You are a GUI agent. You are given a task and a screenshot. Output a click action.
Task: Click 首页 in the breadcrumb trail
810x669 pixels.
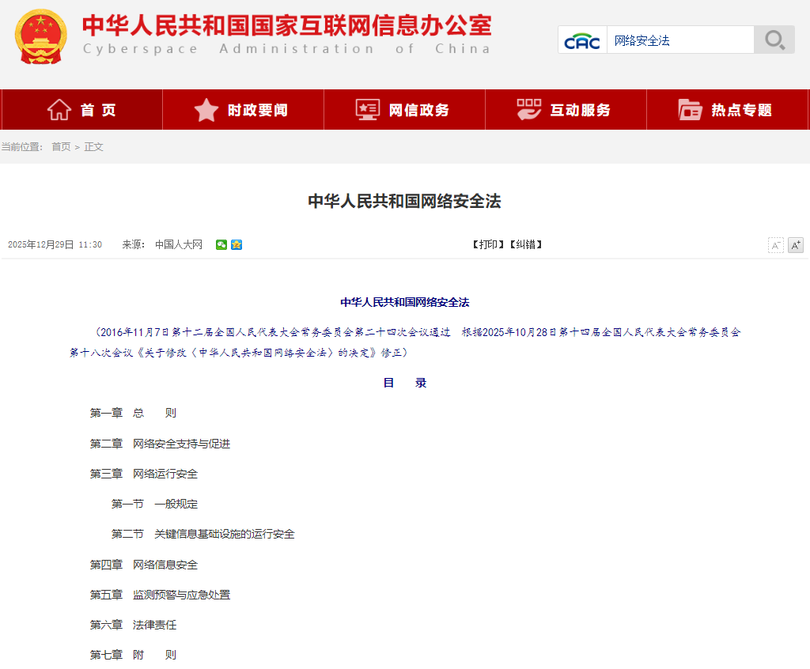(59, 146)
